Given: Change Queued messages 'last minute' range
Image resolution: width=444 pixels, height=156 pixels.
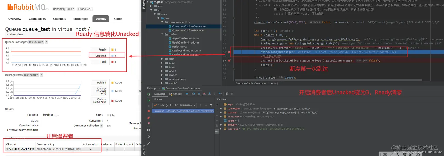Looking at the screenshot, I should [36, 42].
